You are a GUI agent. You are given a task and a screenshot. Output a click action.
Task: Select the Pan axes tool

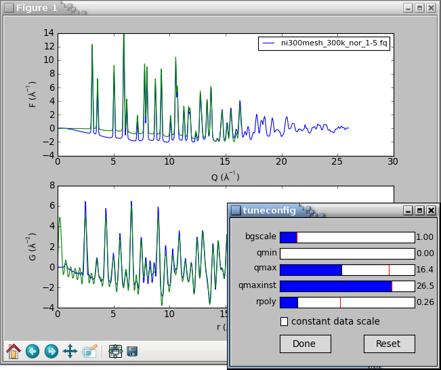(x=70, y=351)
